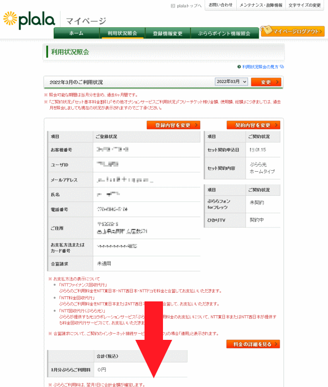This screenshot has width=328, height=387.
Task: Click the ユーザID row label
Action: coord(59,165)
